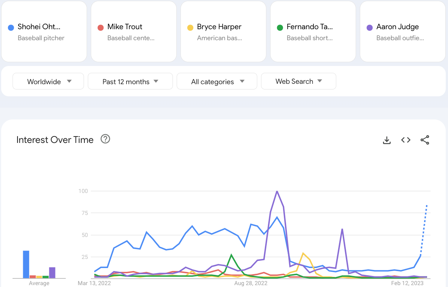
Task: Click the blue Average bar for Ohtani
Action: pyautogui.click(x=26, y=264)
